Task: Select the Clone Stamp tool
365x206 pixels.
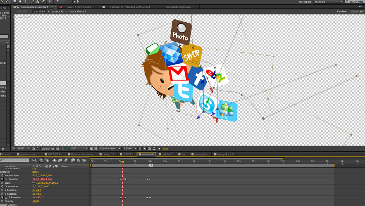Action: click(x=38, y=1)
